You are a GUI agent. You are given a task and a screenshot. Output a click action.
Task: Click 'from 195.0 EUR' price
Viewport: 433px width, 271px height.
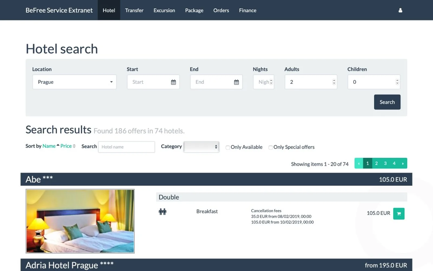(386, 265)
